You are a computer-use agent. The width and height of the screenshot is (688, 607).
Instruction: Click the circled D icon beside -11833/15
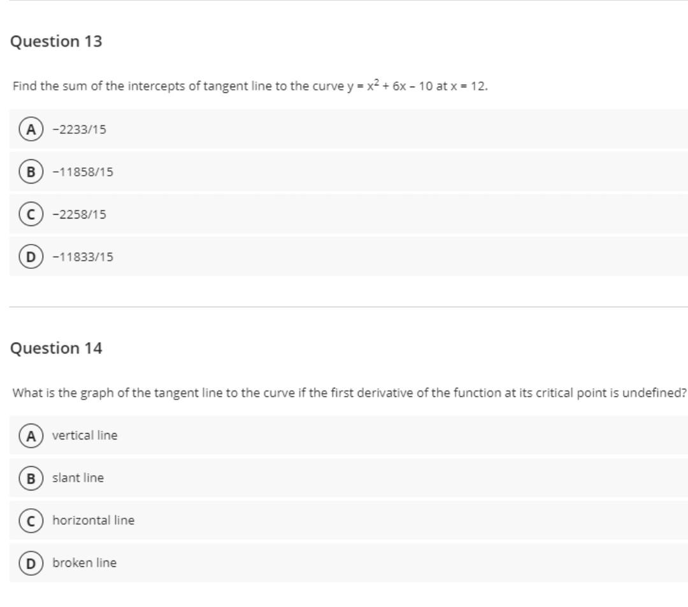point(29,257)
